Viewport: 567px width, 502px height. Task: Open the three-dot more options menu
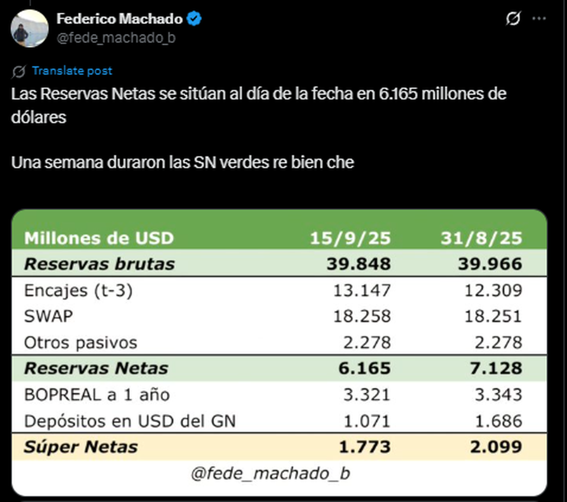coord(539,19)
